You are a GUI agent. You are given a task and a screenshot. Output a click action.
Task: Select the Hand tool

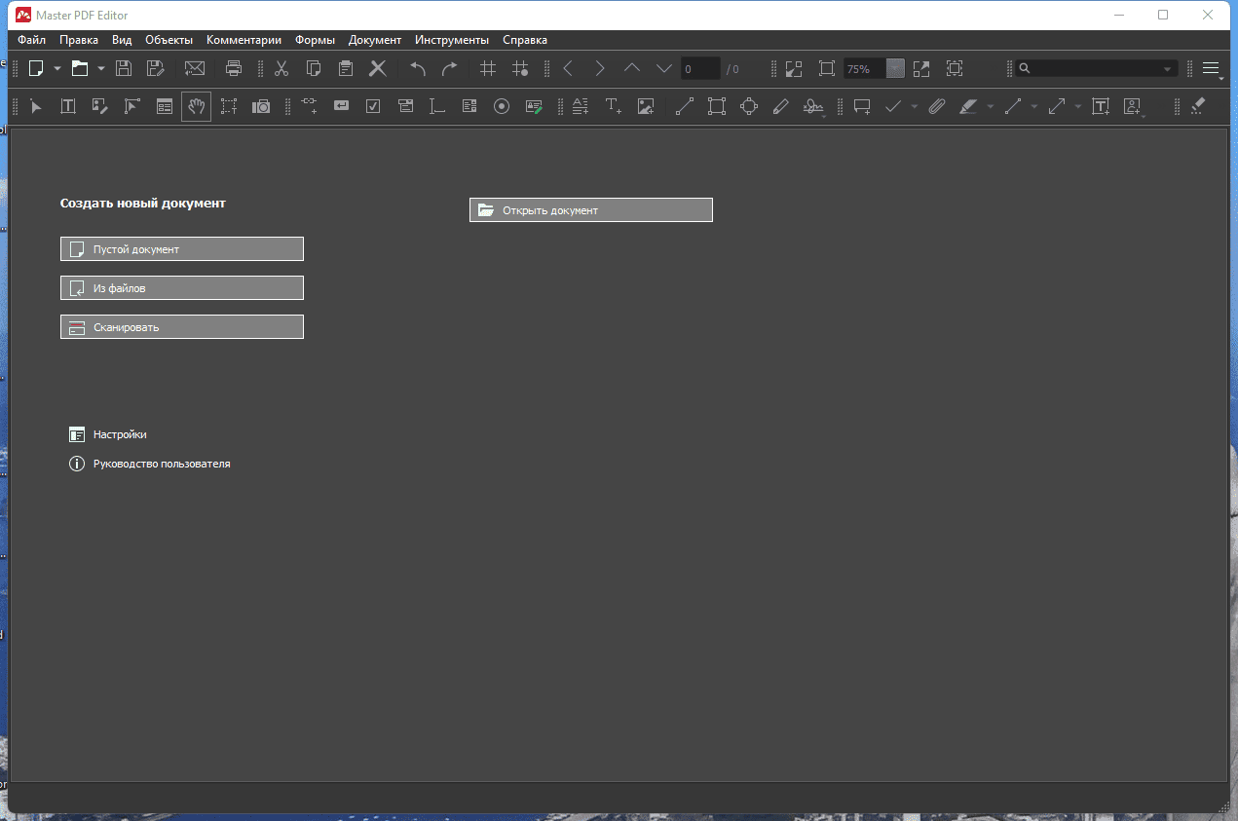pos(196,106)
